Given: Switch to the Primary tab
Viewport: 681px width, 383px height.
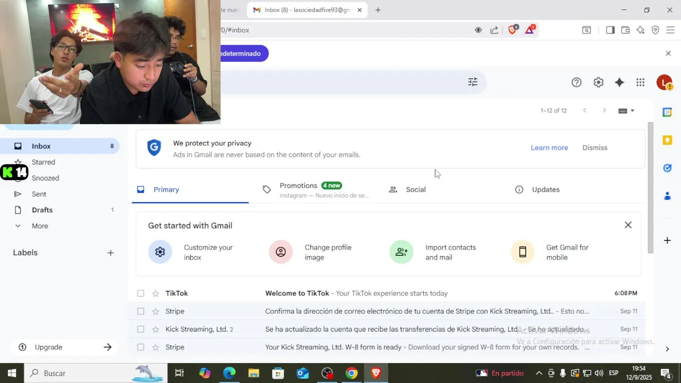Looking at the screenshot, I should tap(190, 189).
